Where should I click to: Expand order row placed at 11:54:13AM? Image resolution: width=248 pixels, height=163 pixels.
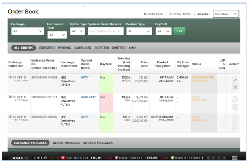(x=10, y=77)
